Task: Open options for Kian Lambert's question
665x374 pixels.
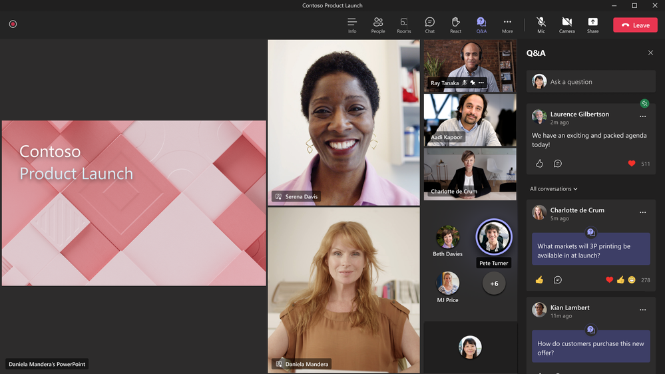Action: pos(642,310)
